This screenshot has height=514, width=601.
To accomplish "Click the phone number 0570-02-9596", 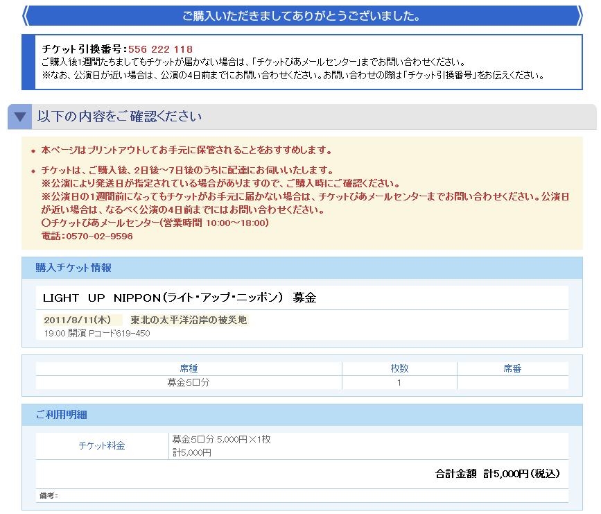I will coord(100,236).
